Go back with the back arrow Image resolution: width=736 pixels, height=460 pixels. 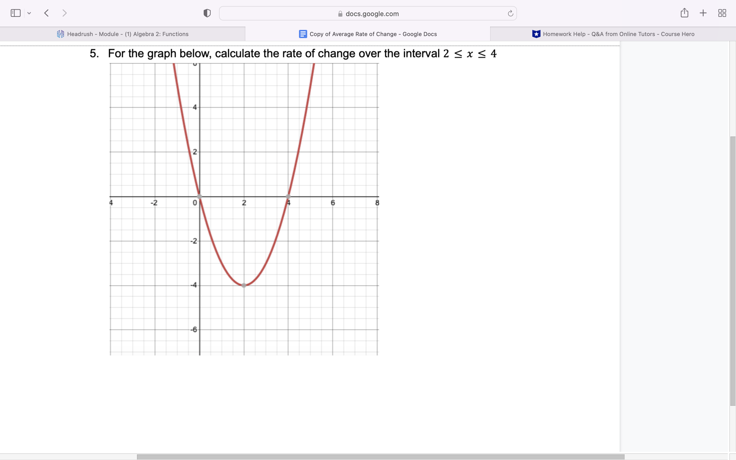pyautogui.click(x=47, y=13)
